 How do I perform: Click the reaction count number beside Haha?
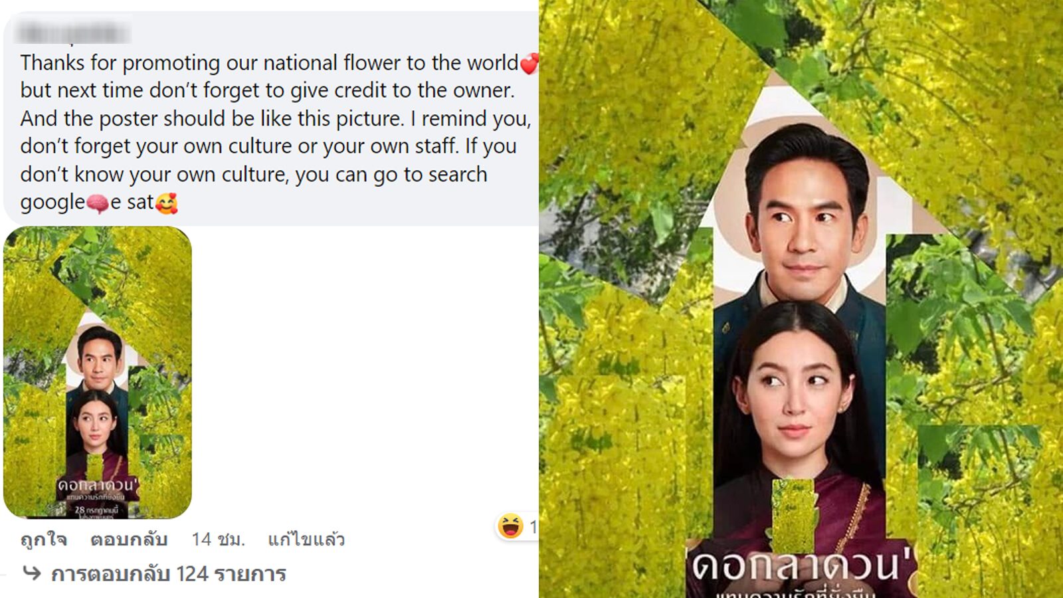coord(533,527)
